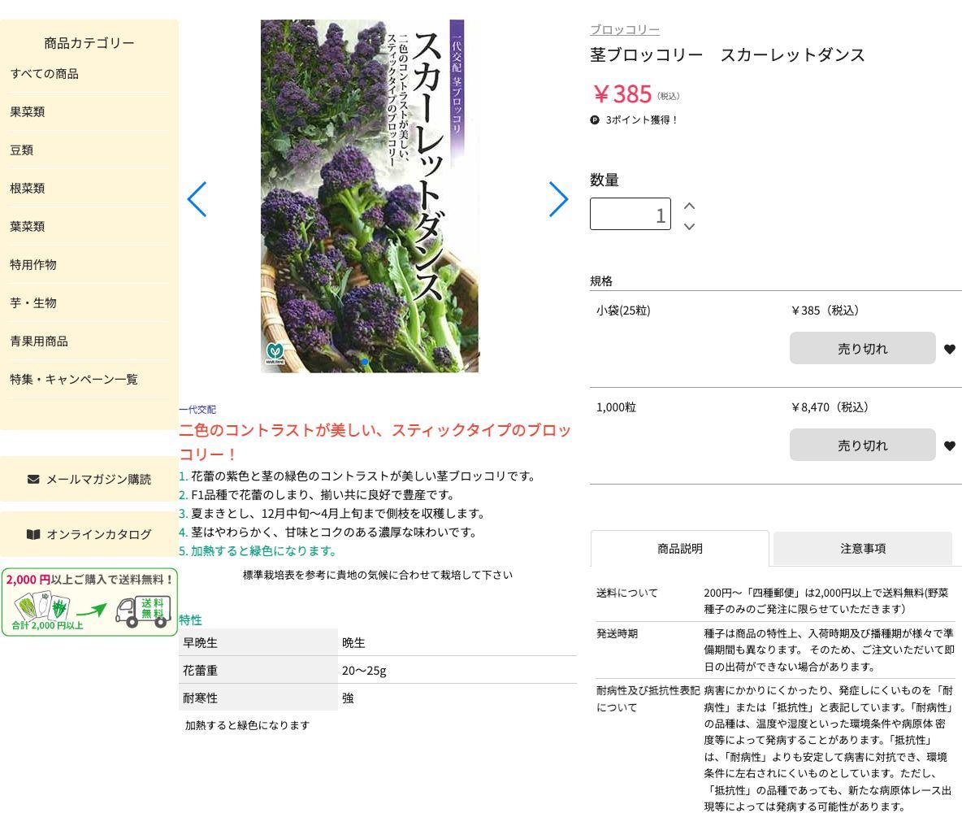975x813 pixels.
Task: Open the ブロッコリー breadcrumb link
Action: (x=624, y=30)
